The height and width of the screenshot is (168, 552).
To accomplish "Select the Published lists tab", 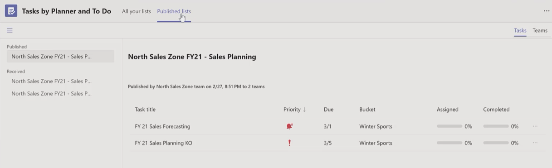I will click(174, 11).
